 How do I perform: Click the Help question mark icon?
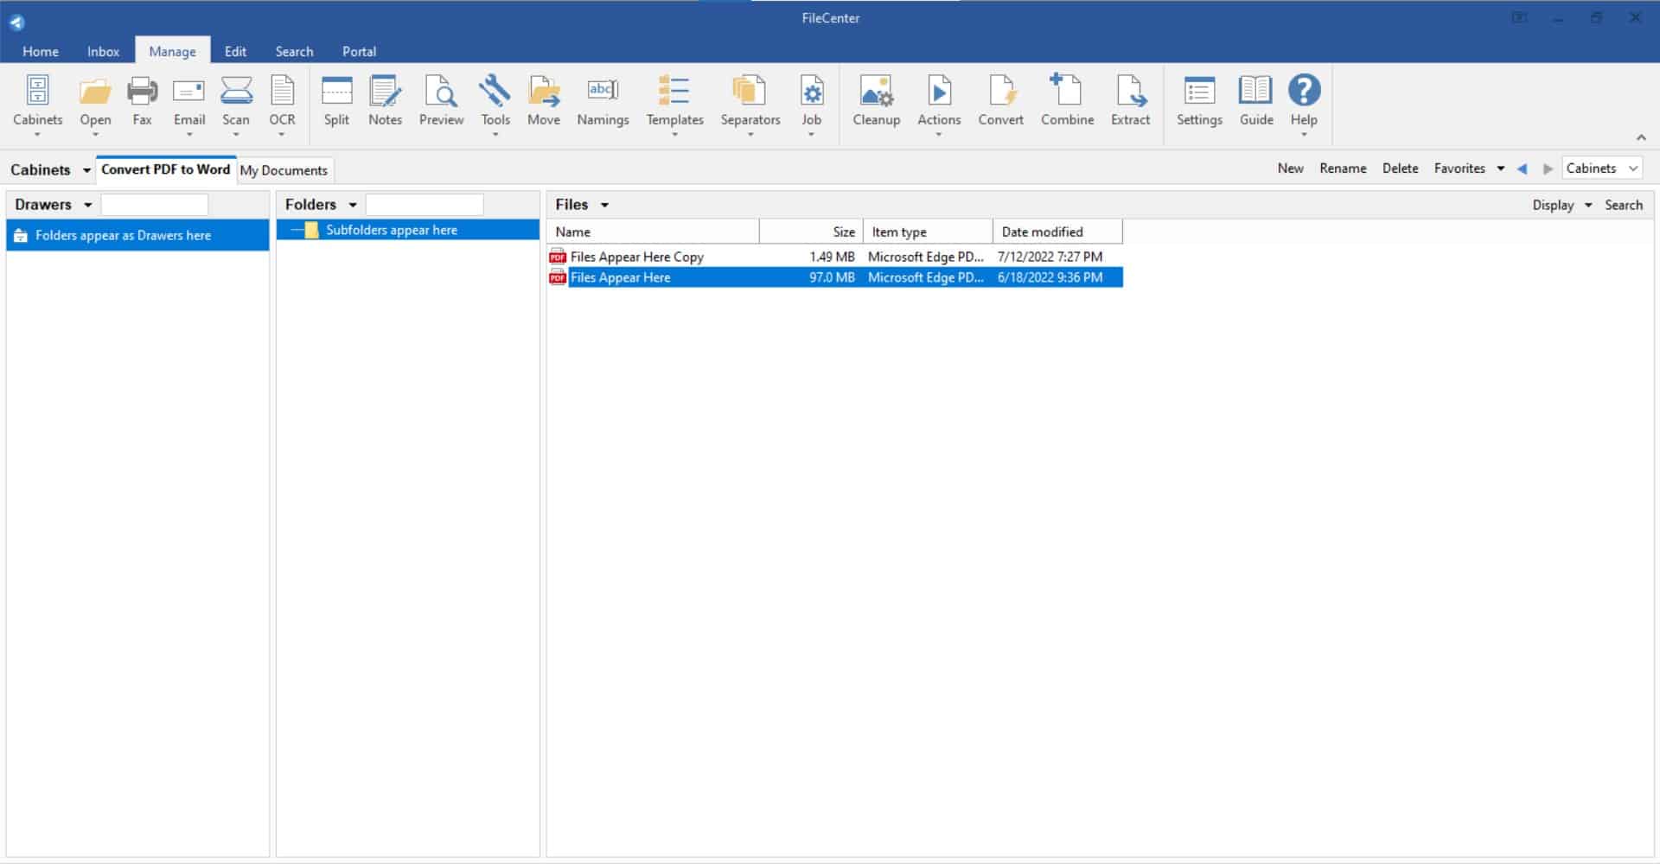click(x=1304, y=90)
